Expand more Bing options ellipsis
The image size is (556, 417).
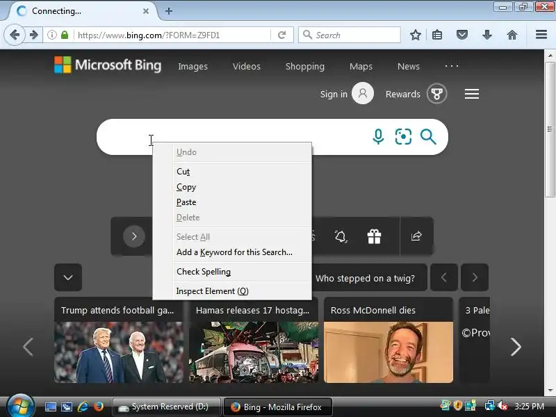(452, 65)
